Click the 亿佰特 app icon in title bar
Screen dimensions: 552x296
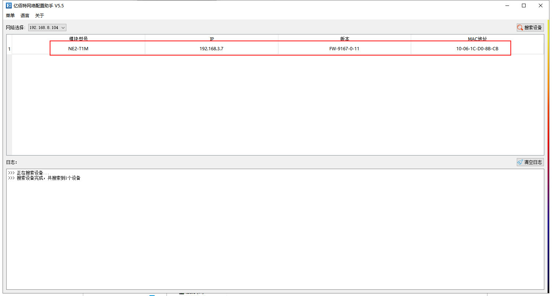pyautogui.click(x=9, y=6)
